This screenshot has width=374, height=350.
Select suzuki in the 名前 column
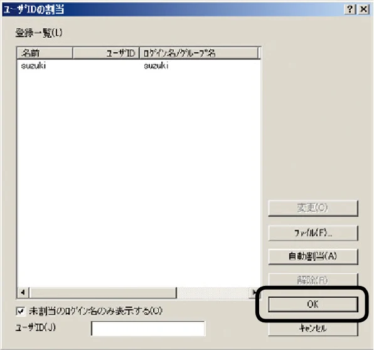(33, 66)
